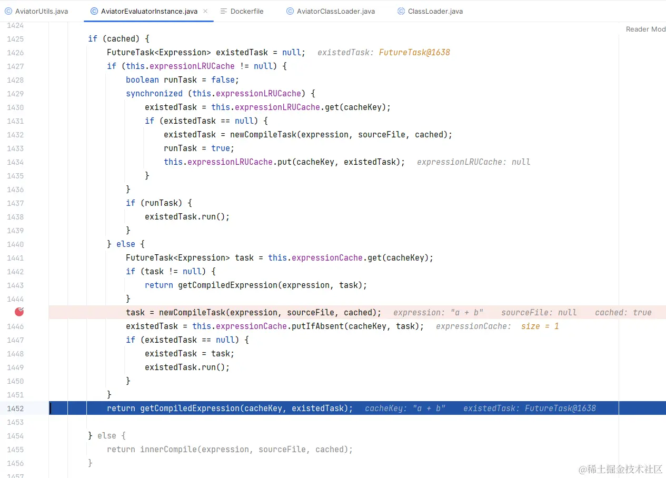Click line number 1452 in gutter
The image size is (666, 478).
click(x=15, y=409)
